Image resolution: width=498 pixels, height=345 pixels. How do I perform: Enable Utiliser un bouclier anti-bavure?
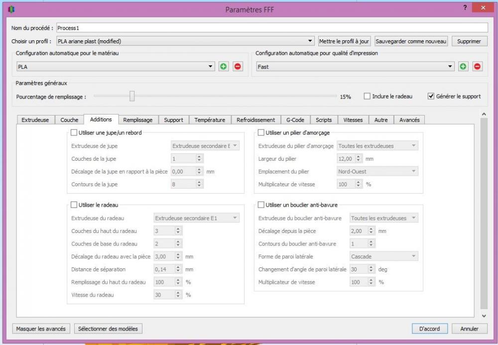point(261,205)
